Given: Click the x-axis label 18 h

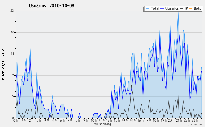Looking at the screenshot, I should pos(156,120).
